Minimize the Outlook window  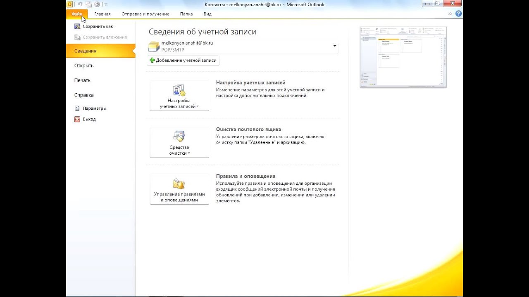tap(428, 4)
